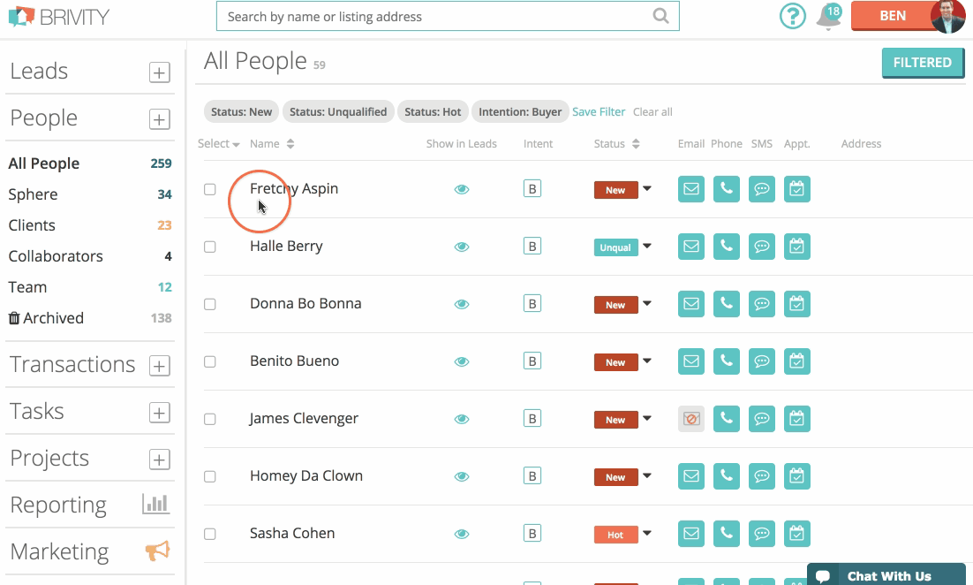Add a new person with plus icon
This screenshot has width=973, height=585.
point(160,119)
